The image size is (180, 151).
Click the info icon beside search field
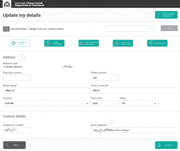154,28
